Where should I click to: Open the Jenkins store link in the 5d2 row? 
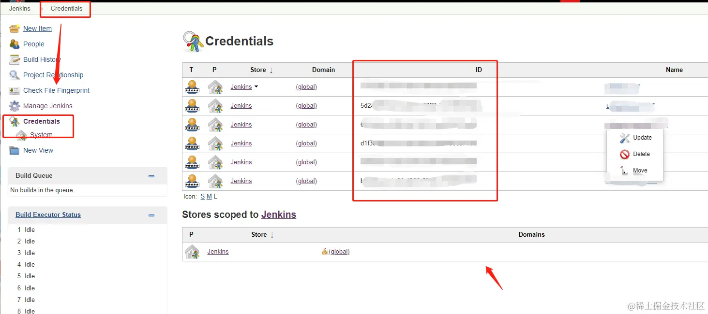click(x=241, y=106)
